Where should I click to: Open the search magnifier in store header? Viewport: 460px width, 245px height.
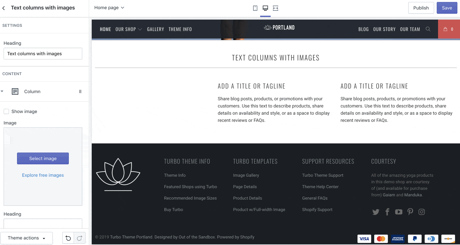[x=428, y=29]
